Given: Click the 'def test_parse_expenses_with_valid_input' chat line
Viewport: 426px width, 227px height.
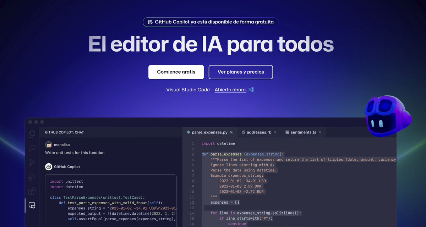Looking at the screenshot, I should pos(110,203).
